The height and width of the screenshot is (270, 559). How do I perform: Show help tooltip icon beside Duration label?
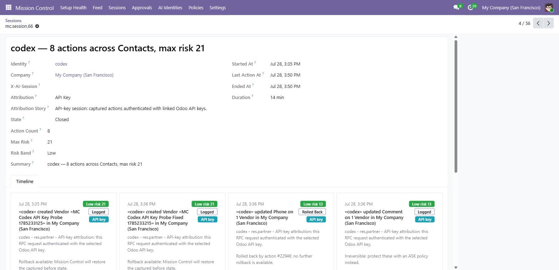pyautogui.click(x=252, y=96)
